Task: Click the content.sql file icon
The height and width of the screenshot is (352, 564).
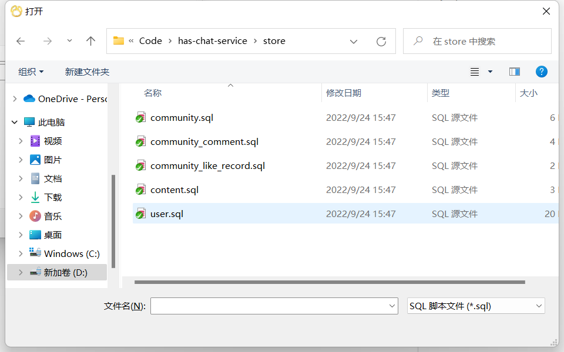Action: click(140, 189)
